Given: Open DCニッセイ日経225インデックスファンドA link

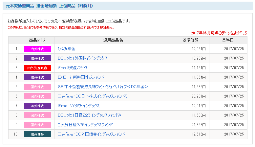Looking at the screenshot, I should 90,115.
